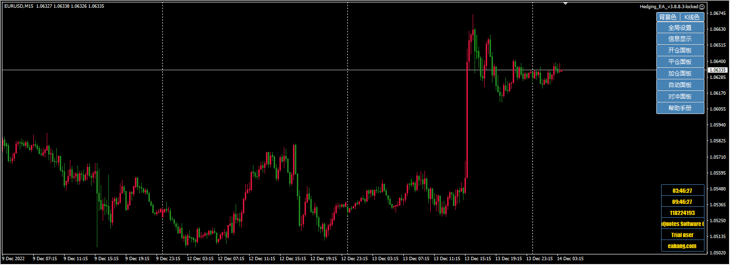Open the 自动面板 auto panel
This screenshot has width=730, height=265.
(x=680, y=85)
